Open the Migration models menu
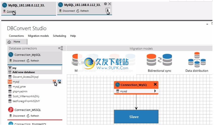Viewport: 214px width, 127px height. click(x=38, y=36)
